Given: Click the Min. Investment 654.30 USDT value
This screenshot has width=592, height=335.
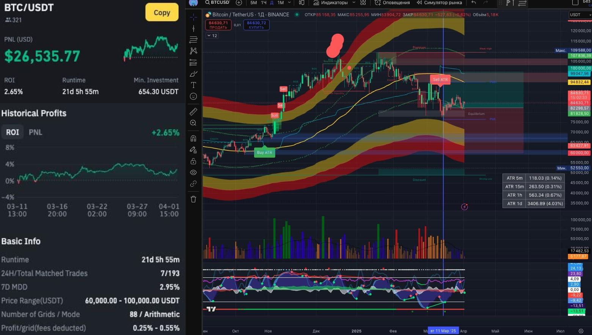Looking at the screenshot, I should click(x=159, y=92).
